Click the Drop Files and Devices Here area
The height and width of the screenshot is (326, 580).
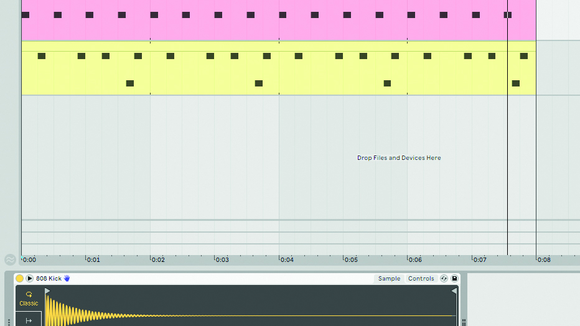coord(399,158)
